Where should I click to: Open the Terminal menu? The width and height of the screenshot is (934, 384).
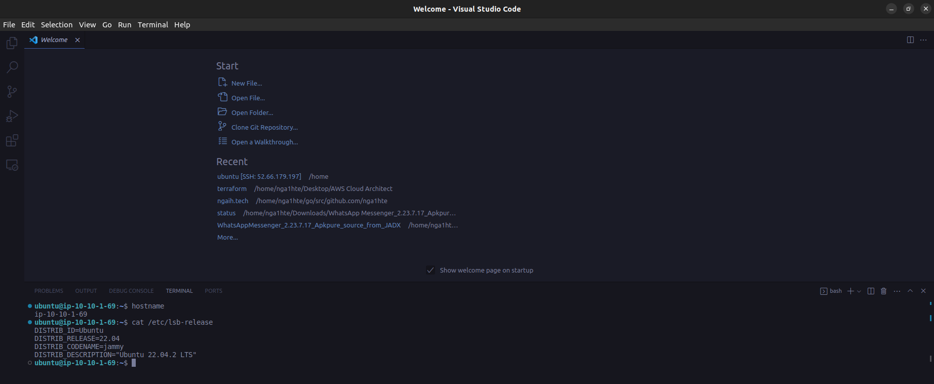pos(153,24)
